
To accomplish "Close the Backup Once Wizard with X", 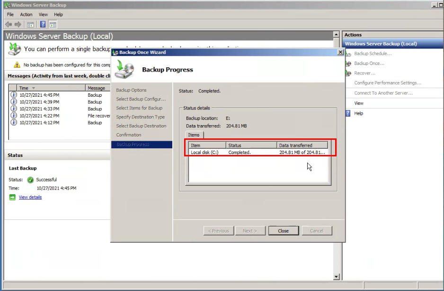I will [340, 52].
